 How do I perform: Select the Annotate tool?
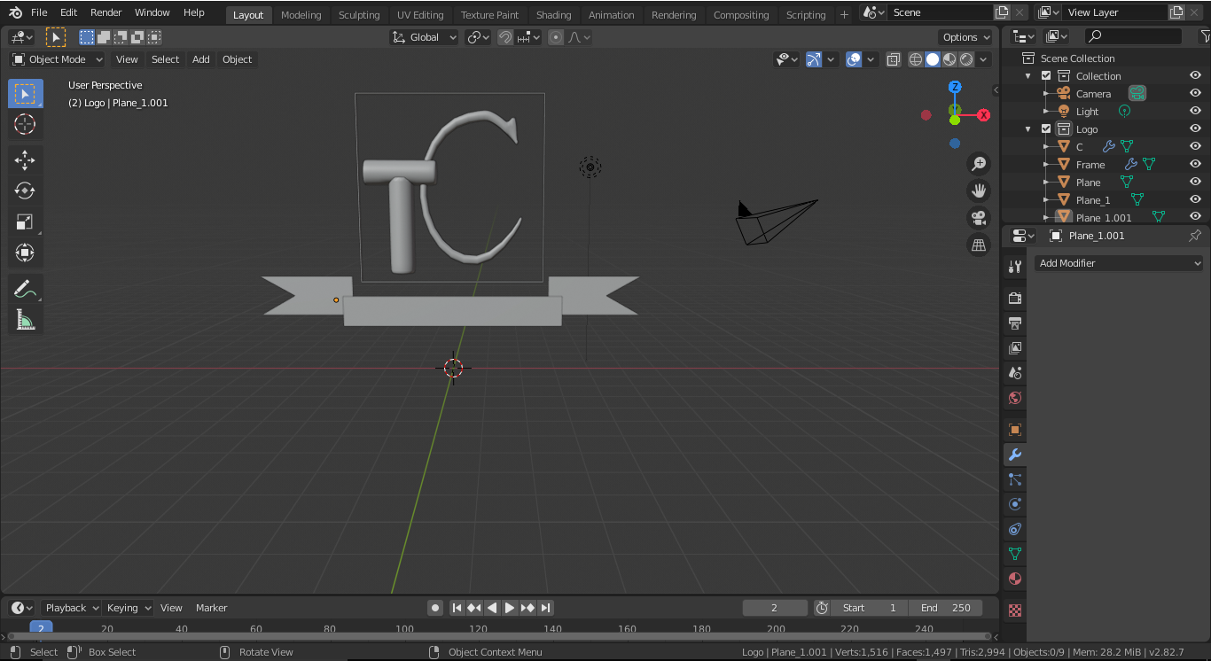point(25,289)
